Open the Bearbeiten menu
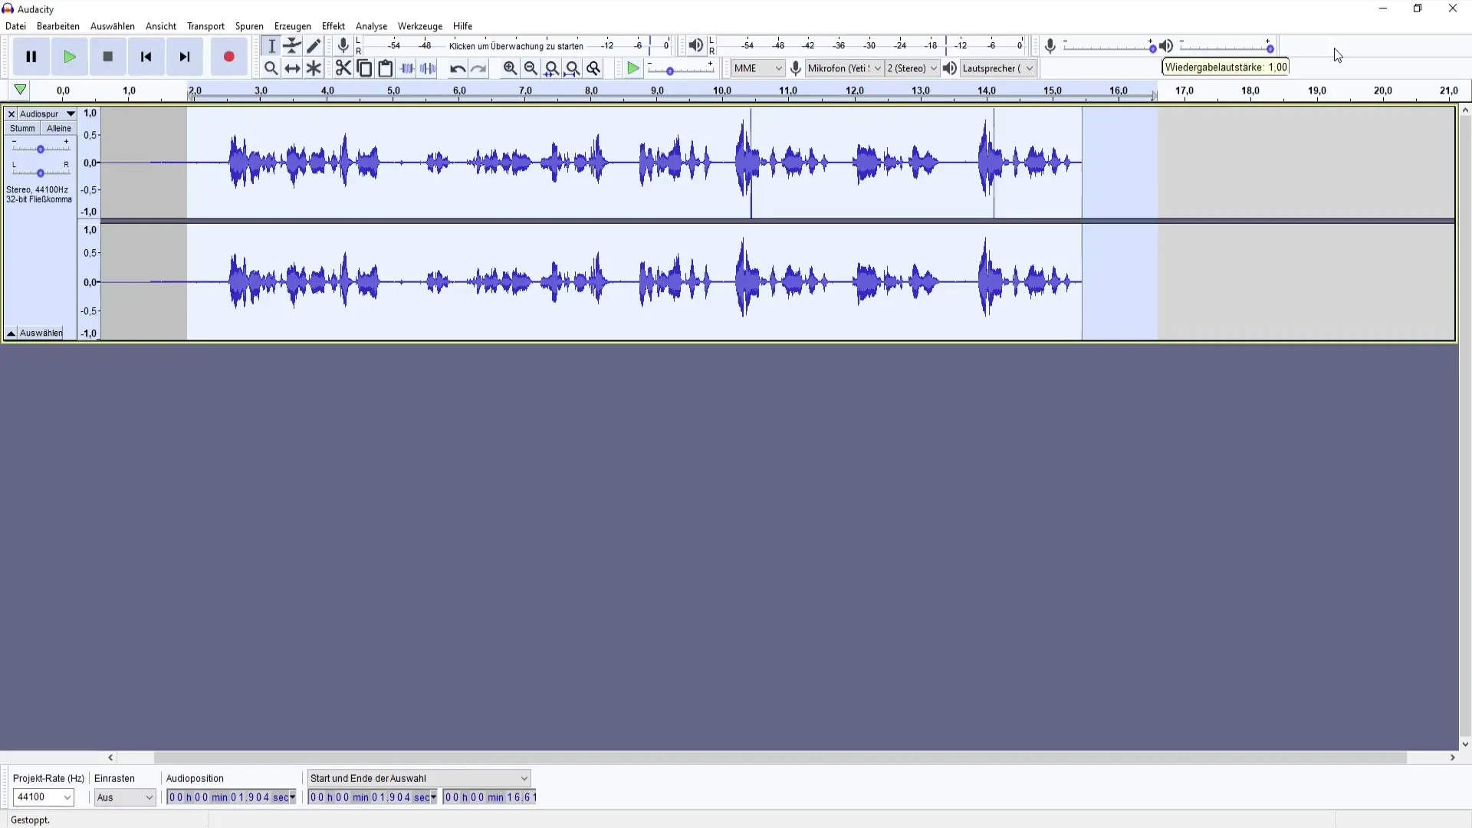The height and width of the screenshot is (828, 1472). tap(58, 26)
